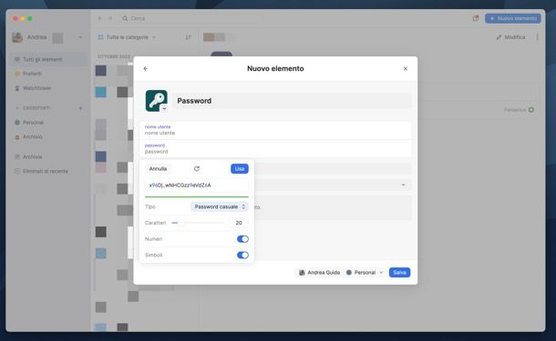Click the Salva button

point(399,273)
